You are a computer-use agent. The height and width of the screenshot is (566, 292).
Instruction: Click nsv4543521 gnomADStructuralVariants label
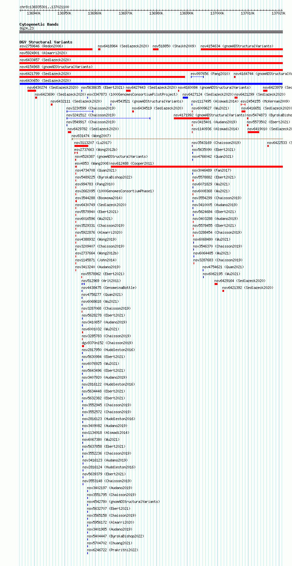click(147, 102)
